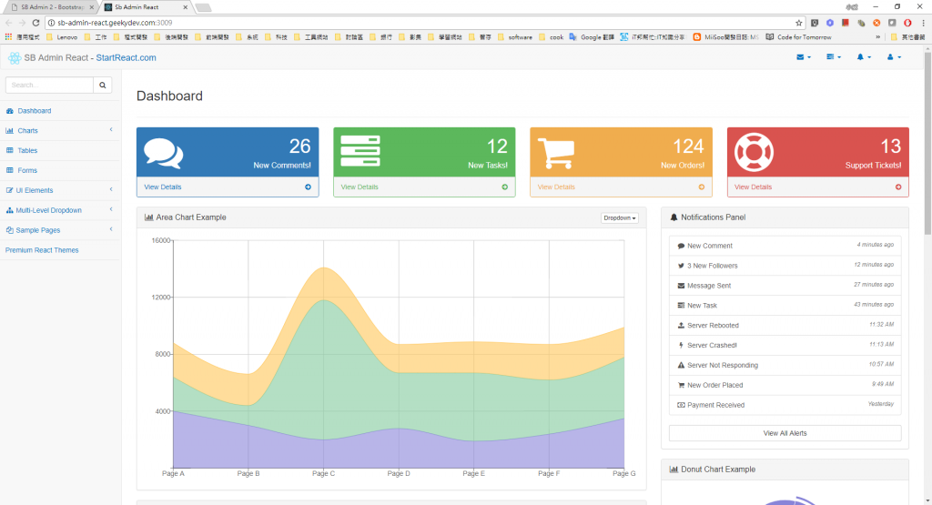Open the Code for Tomorrow bookmark
932x505 pixels.
click(x=798, y=36)
